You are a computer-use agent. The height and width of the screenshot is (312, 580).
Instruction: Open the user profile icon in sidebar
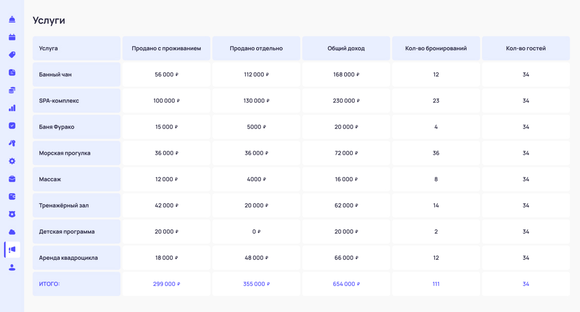click(x=12, y=267)
